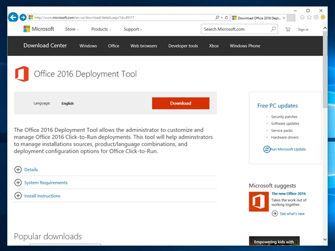Click the Popular downloads heading
The height and width of the screenshot is (251, 335).
point(48,236)
